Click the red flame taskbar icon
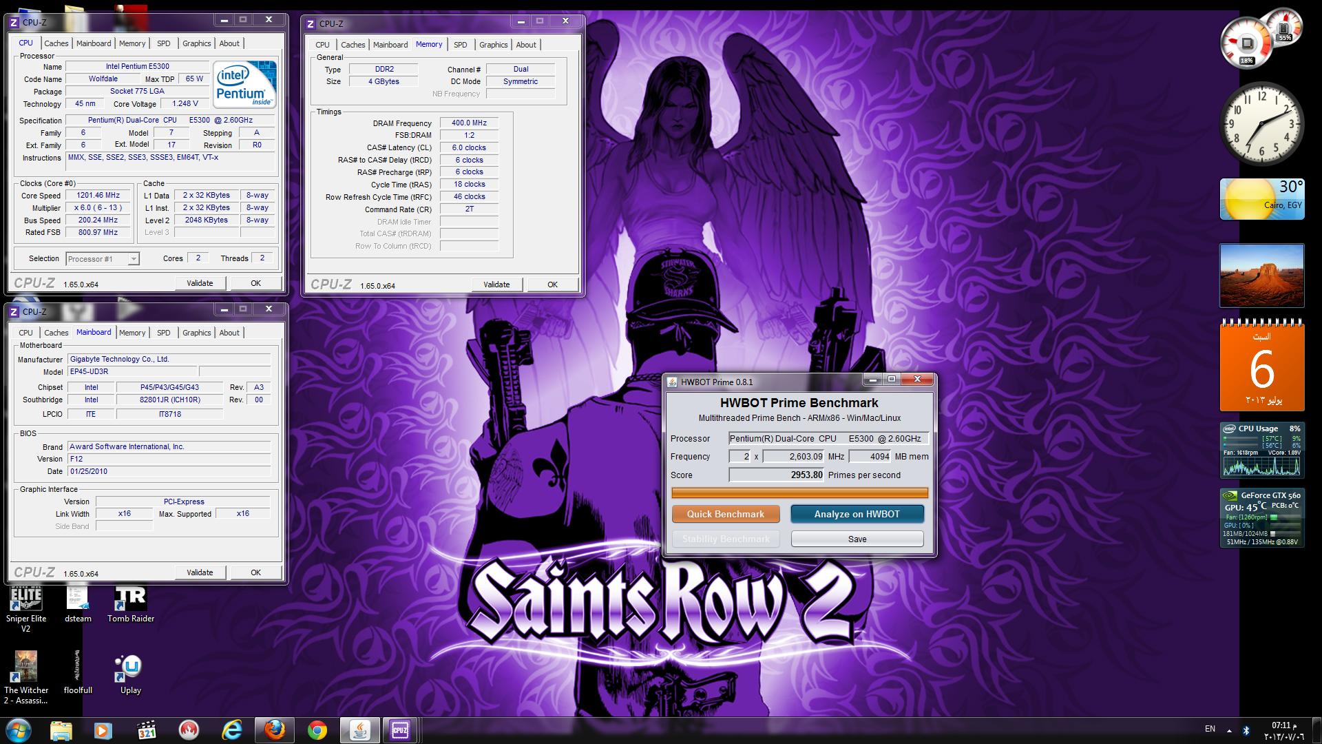 tap(189, 730)
